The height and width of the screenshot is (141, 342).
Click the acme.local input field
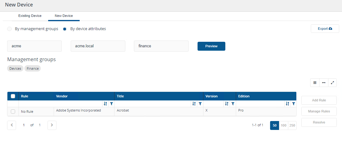click(x=98, y=46)
